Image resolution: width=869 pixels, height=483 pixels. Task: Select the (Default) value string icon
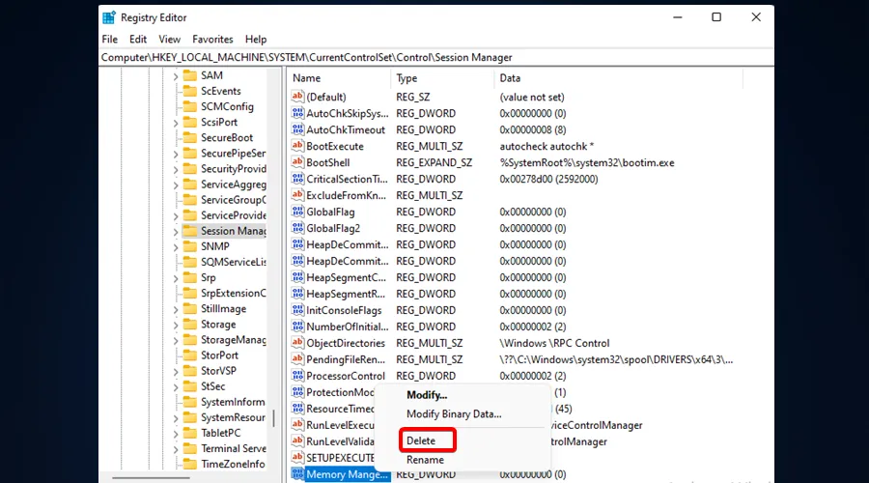[297, 97]
